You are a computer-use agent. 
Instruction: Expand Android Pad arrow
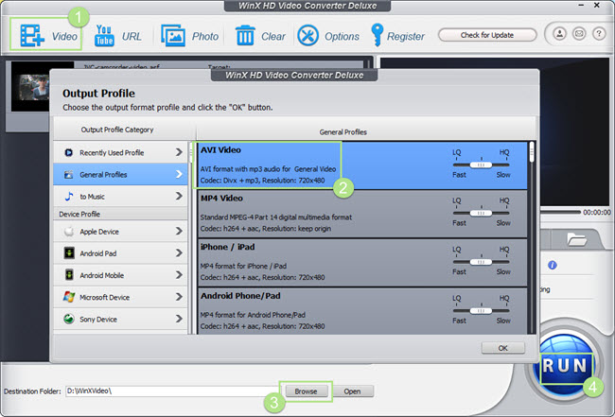pos(179,253)
